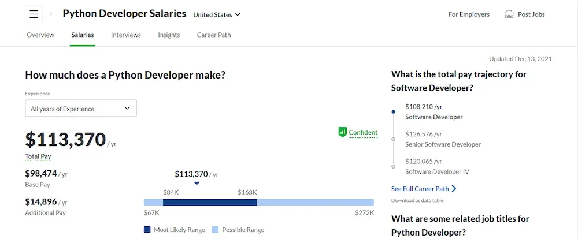Click the dark blue Most Likely Range bar
578x239 pixels.
pyautogui.click(x=209, y=202)
